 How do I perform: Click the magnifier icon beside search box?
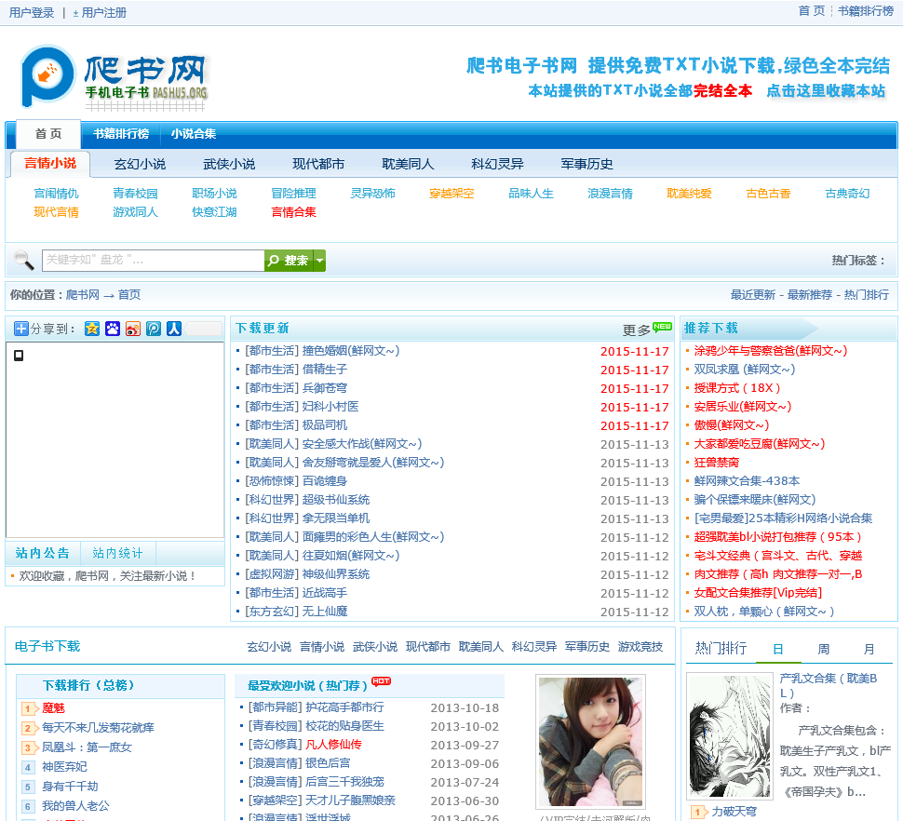(23, 261)
